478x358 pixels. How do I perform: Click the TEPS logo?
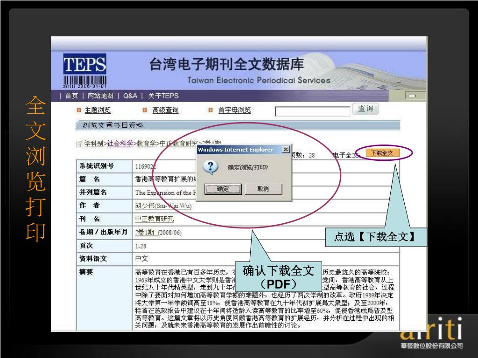pos(85,71)
